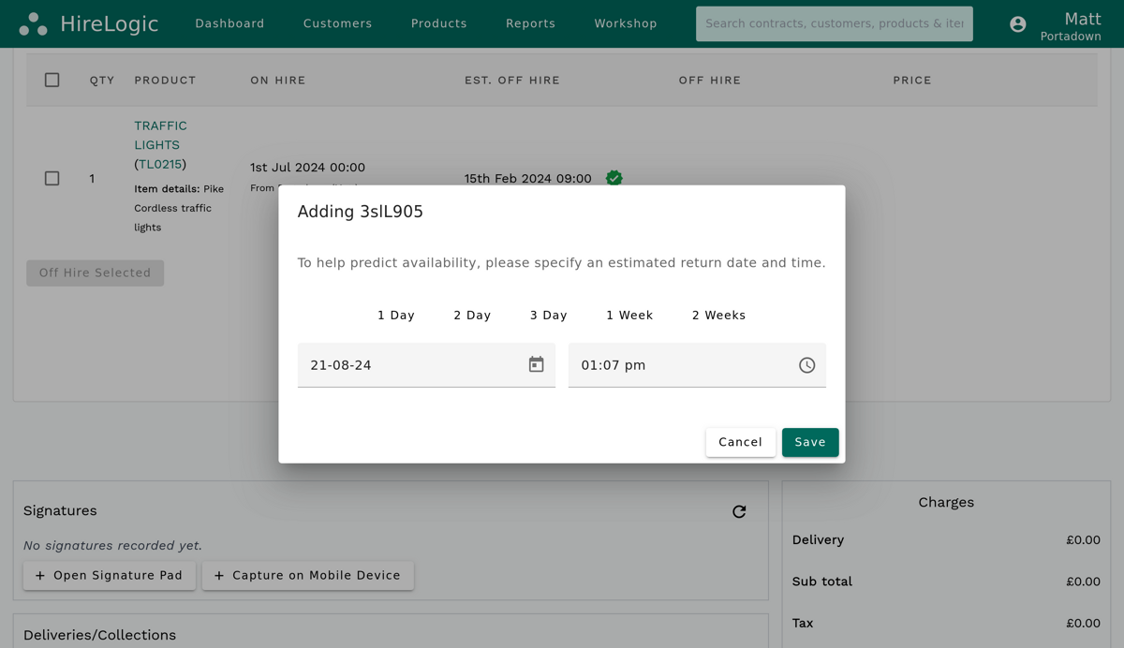Click the contracts search field

pos(834,23)
